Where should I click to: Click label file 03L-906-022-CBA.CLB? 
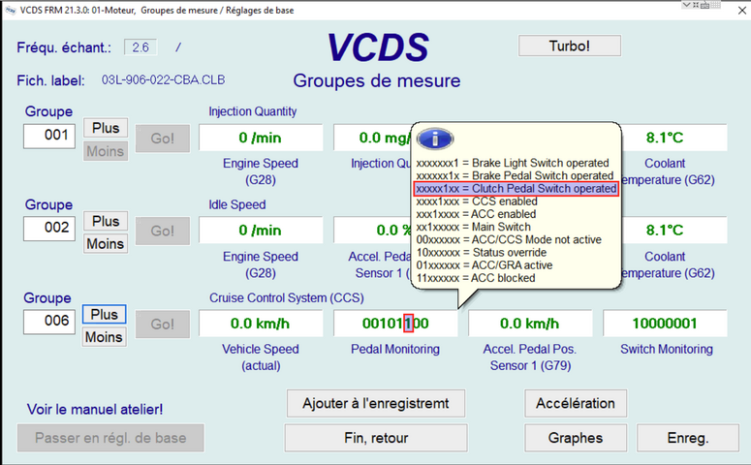(x=163, y=80)
